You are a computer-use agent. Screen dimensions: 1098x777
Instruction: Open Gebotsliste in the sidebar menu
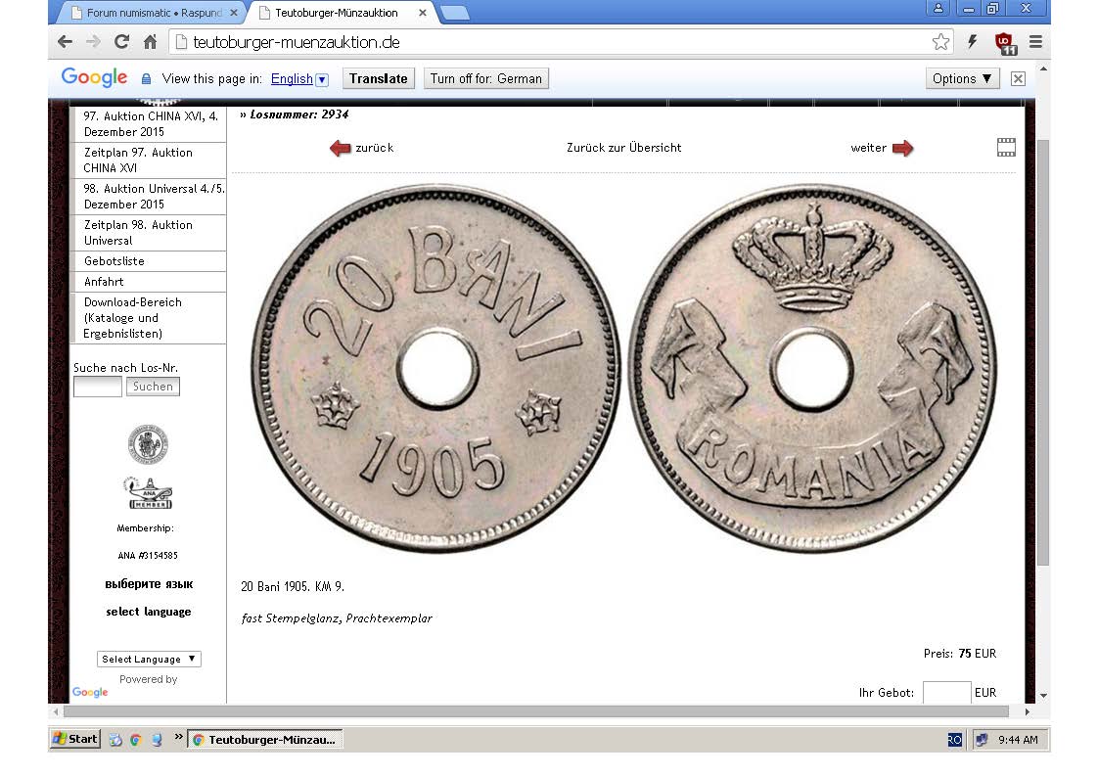tap(114, 261)
